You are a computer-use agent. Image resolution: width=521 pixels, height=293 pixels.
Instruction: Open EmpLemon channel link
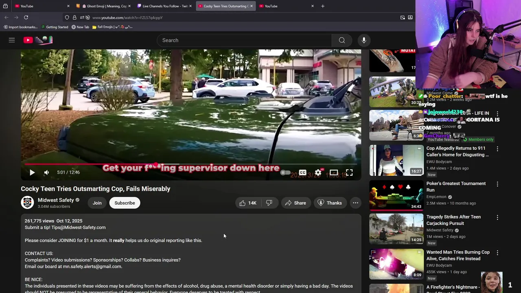pyautogui.click(x=436, y=197)
